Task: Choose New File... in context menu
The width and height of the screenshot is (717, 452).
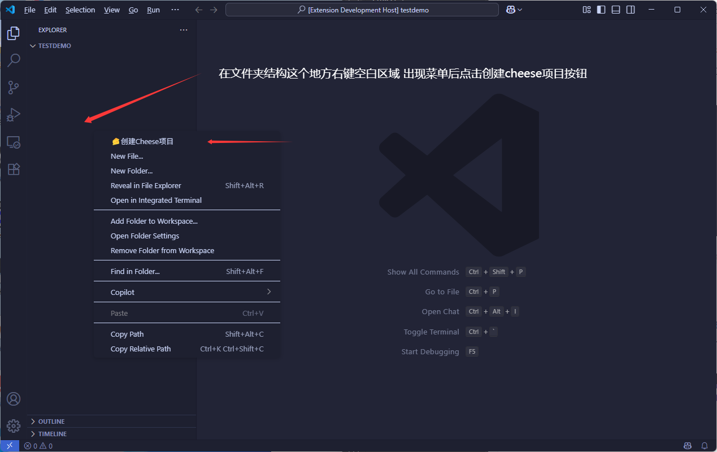Action: click(187, 156)
